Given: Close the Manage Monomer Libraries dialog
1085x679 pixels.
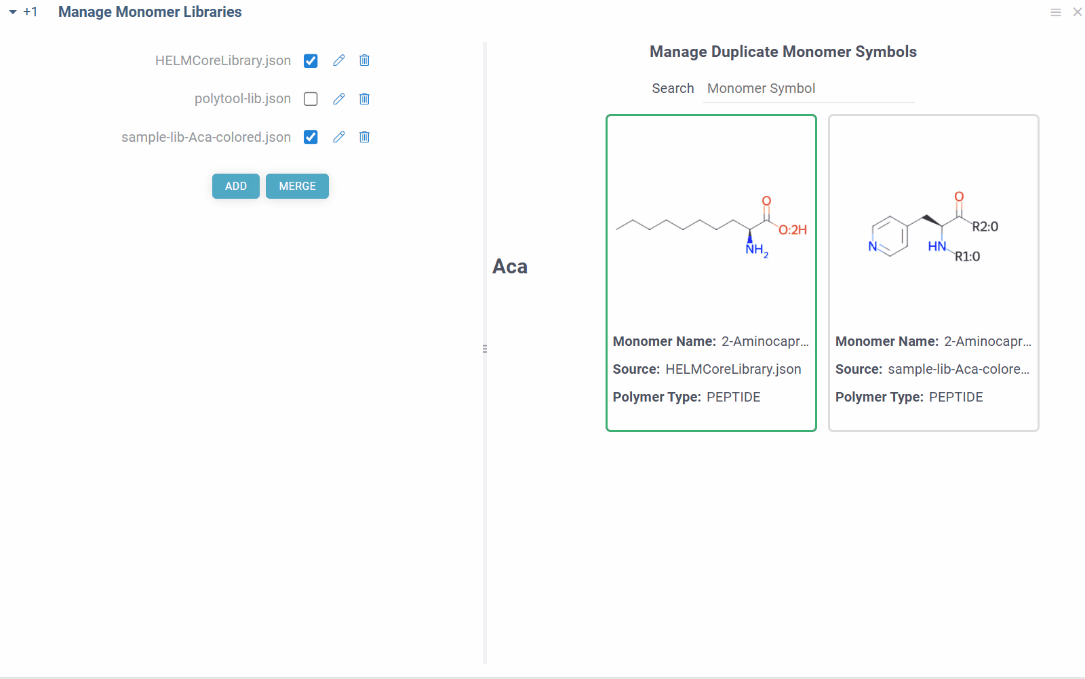Looking at the screenshot, I should tap(1078, 12).
